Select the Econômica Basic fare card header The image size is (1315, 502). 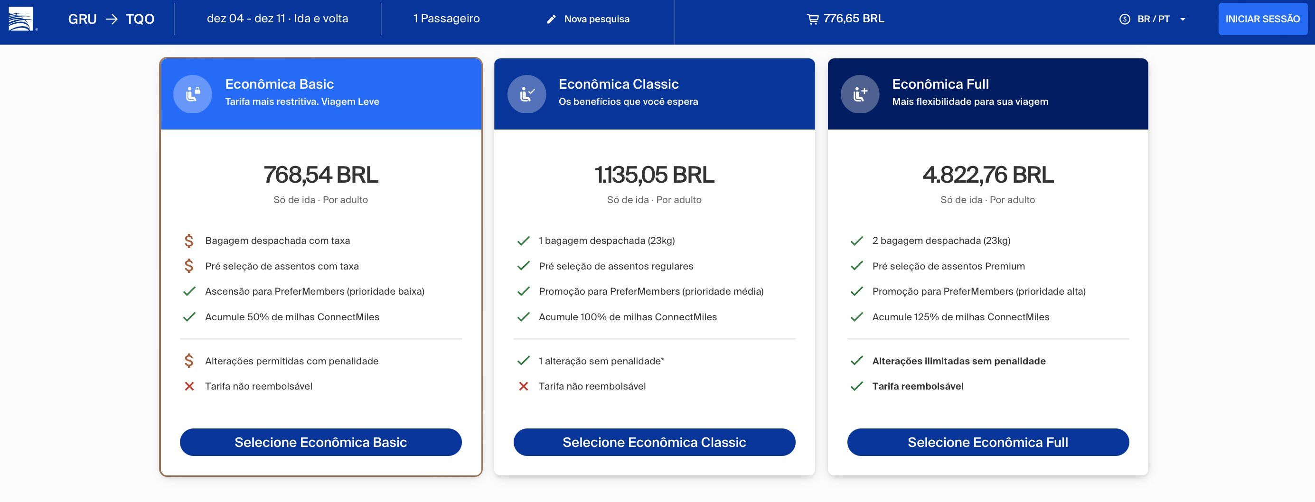pyautogui.click(x=321, y=94)
